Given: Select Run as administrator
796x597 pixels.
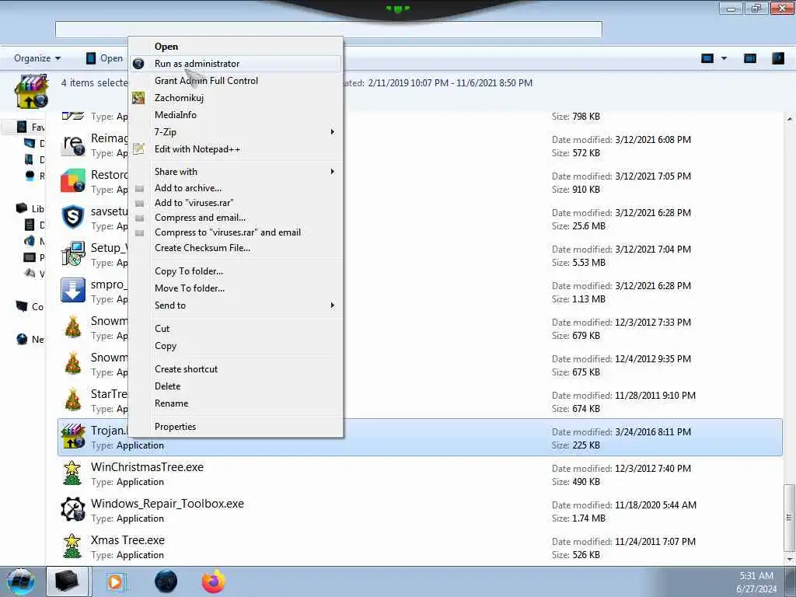Looking at the screenshot, I should pyautogui.click(x=197, y=64).
